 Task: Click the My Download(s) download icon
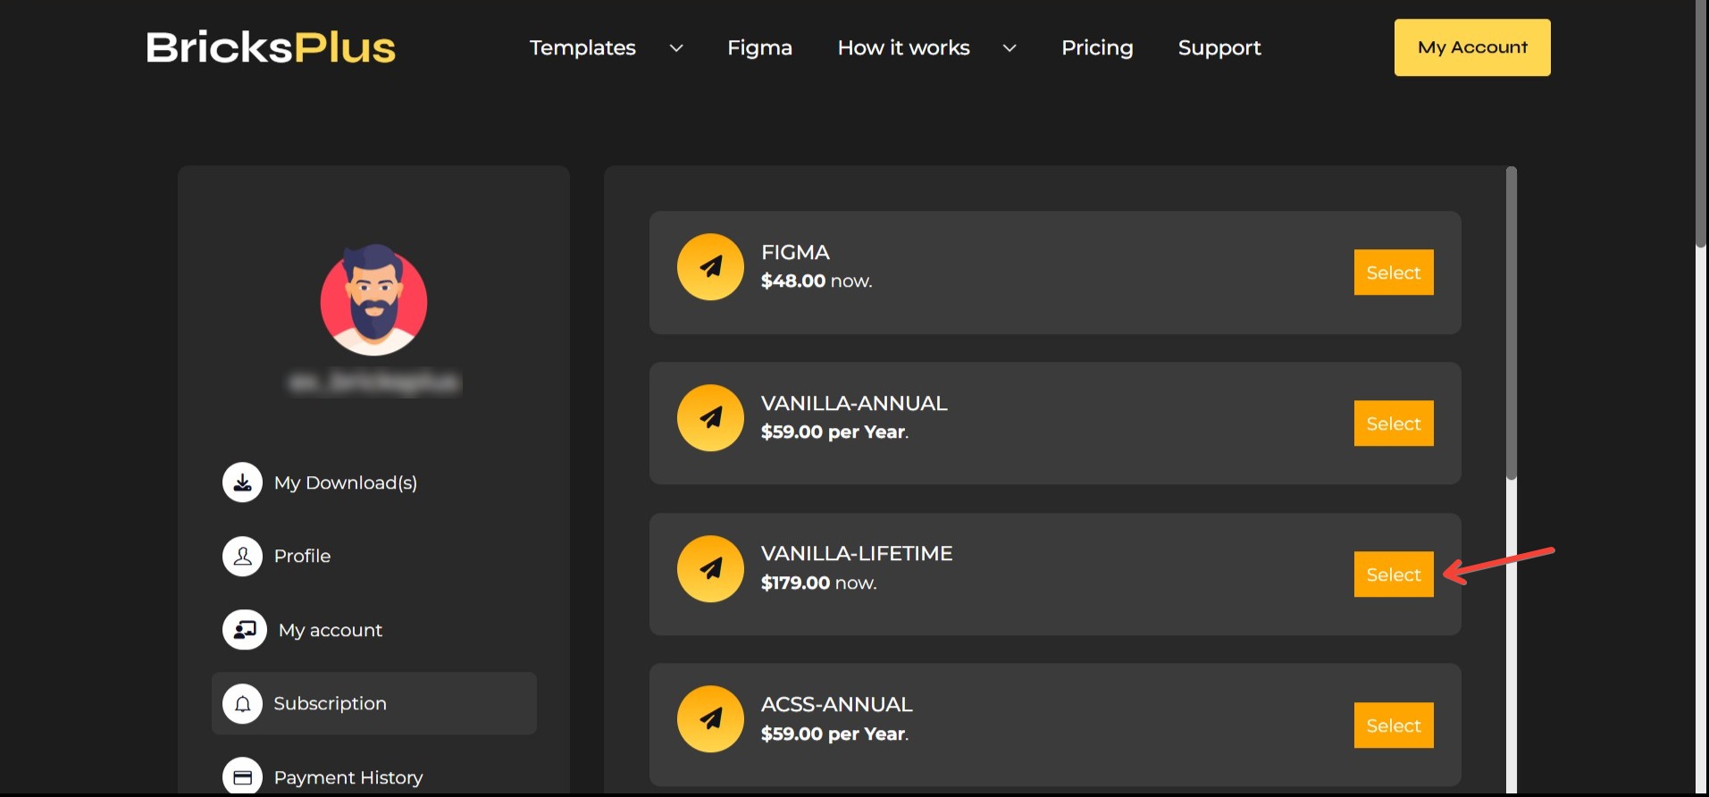point(242,482)
